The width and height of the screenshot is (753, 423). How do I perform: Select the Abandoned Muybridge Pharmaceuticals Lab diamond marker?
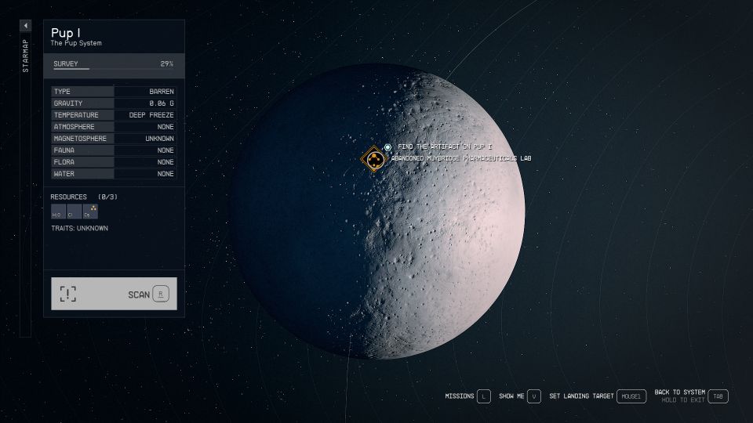click(374, 159)
